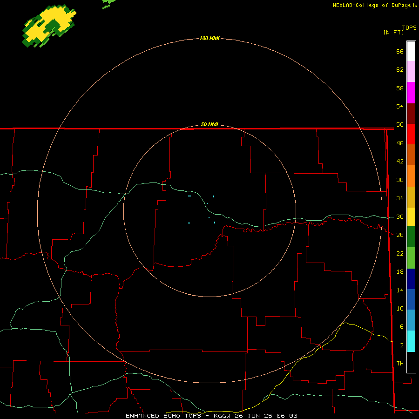Click the legend value "66"

tap(400, 51)
